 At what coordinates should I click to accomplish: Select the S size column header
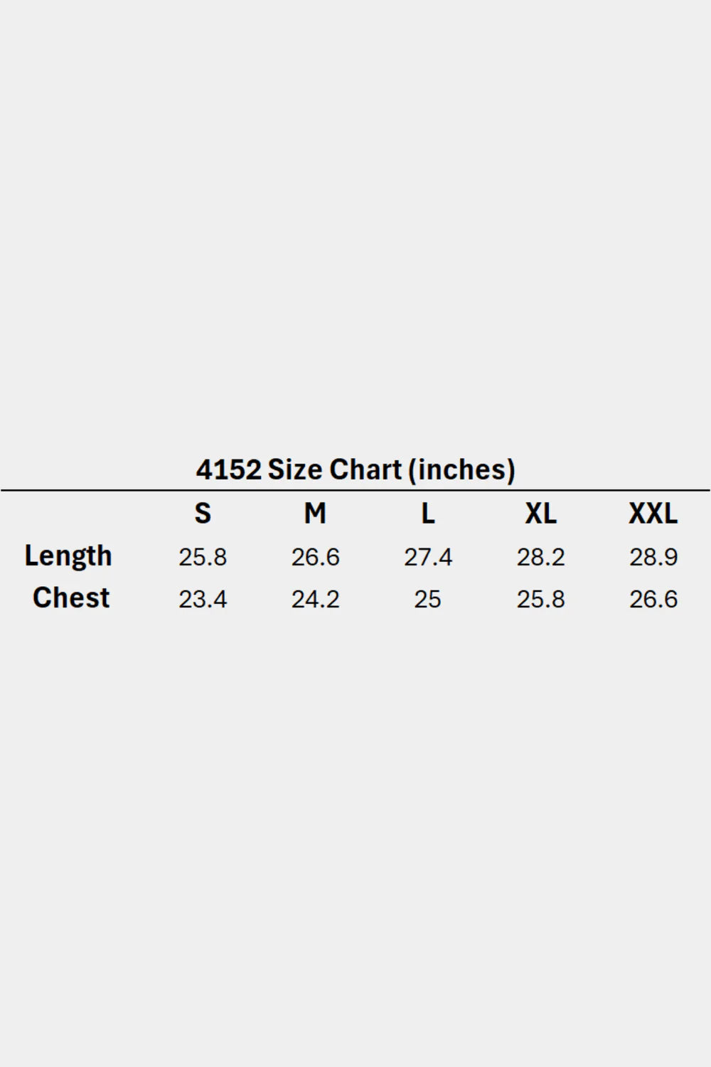point(203,514)
